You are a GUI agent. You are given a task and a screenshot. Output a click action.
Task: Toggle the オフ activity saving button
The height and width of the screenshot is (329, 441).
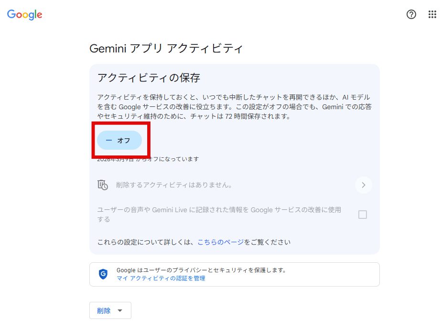click(x=119, y=140)
